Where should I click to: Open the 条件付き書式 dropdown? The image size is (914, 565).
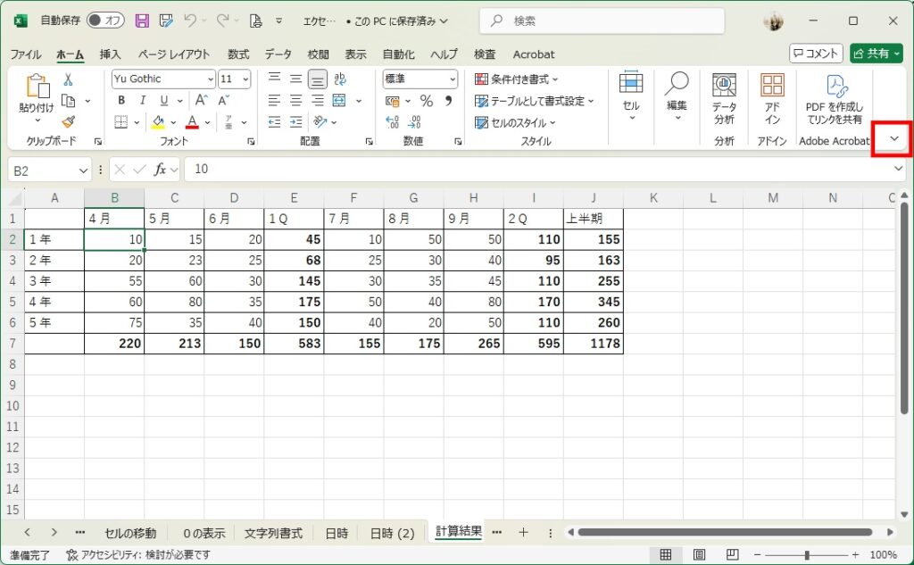coord(517,79)
